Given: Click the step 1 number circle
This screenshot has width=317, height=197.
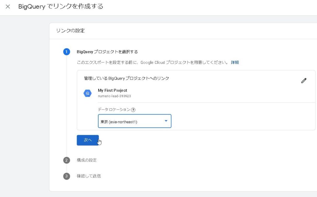Looking at the screenshot, I should [x=67, y=52].
